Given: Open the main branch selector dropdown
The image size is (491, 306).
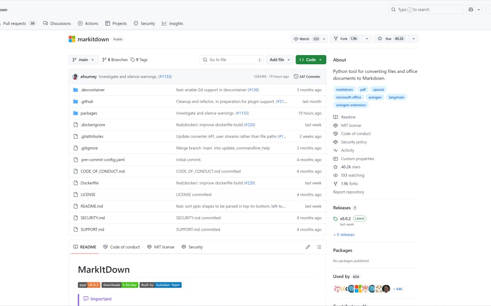Looking at the screenshot, I should (x=83, y=60).
